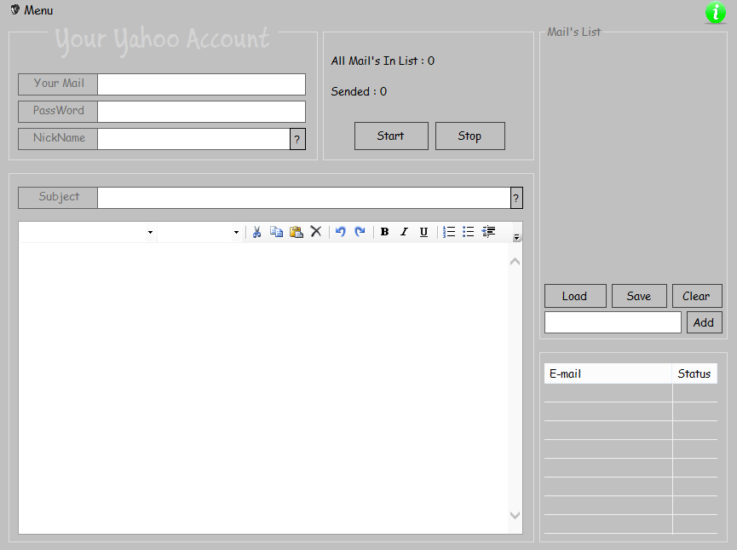This screenshot has height=550, width=737.
Task: Open the font name dropdown
Action: (x=150, y=232)
